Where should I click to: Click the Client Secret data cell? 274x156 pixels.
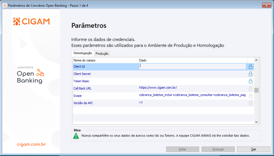(193, 74)
